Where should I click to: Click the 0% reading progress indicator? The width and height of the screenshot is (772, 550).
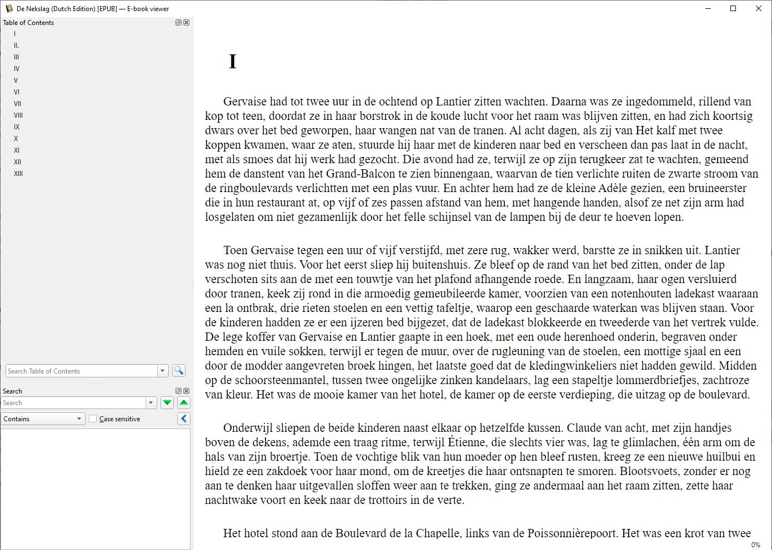756,545
